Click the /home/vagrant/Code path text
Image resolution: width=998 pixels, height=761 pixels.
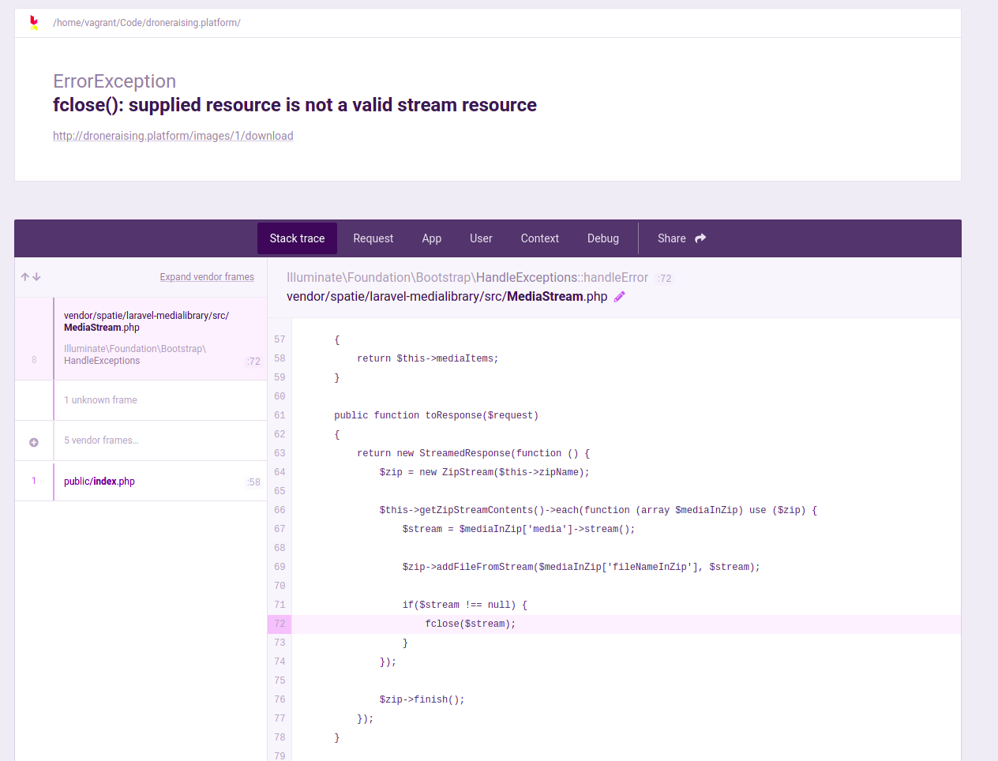coord(147,23)
